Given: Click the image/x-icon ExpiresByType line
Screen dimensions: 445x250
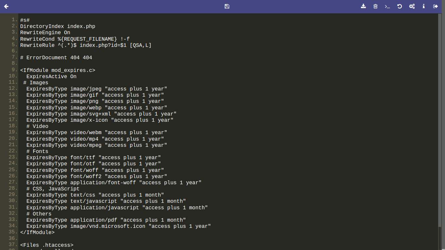Looking at the screenshot, I should (100, 120).
